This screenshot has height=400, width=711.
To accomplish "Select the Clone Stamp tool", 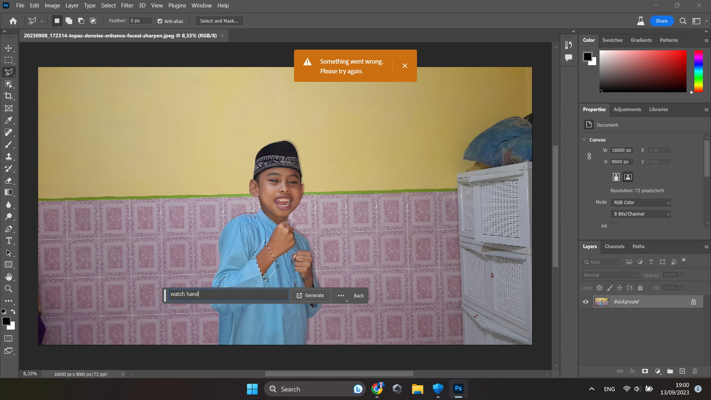I will pyautogui.click(x=9, y=156).
